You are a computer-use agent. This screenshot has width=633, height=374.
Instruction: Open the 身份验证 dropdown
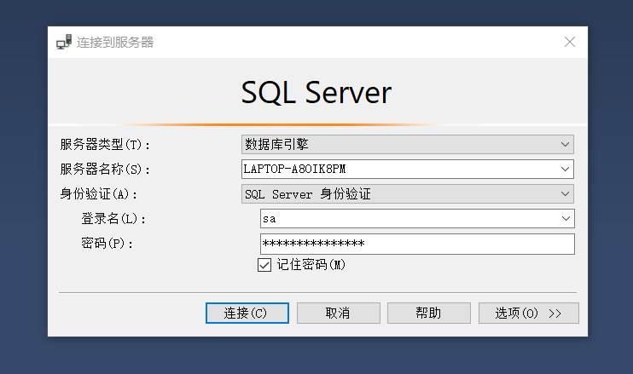pos(407,194)
